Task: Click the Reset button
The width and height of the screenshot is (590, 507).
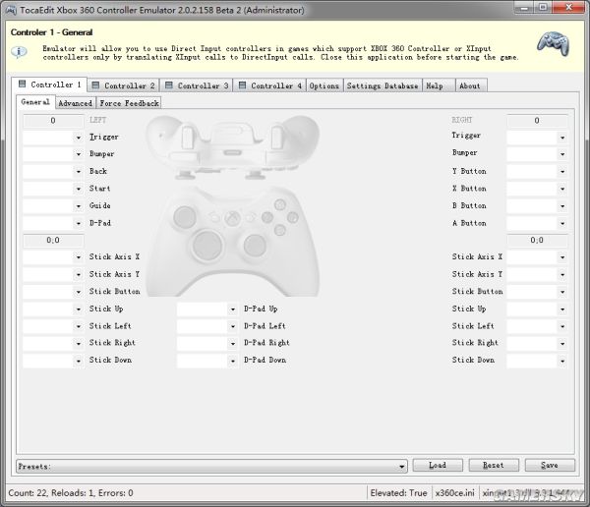Action: pyautogui.click(x=494, y=466)
